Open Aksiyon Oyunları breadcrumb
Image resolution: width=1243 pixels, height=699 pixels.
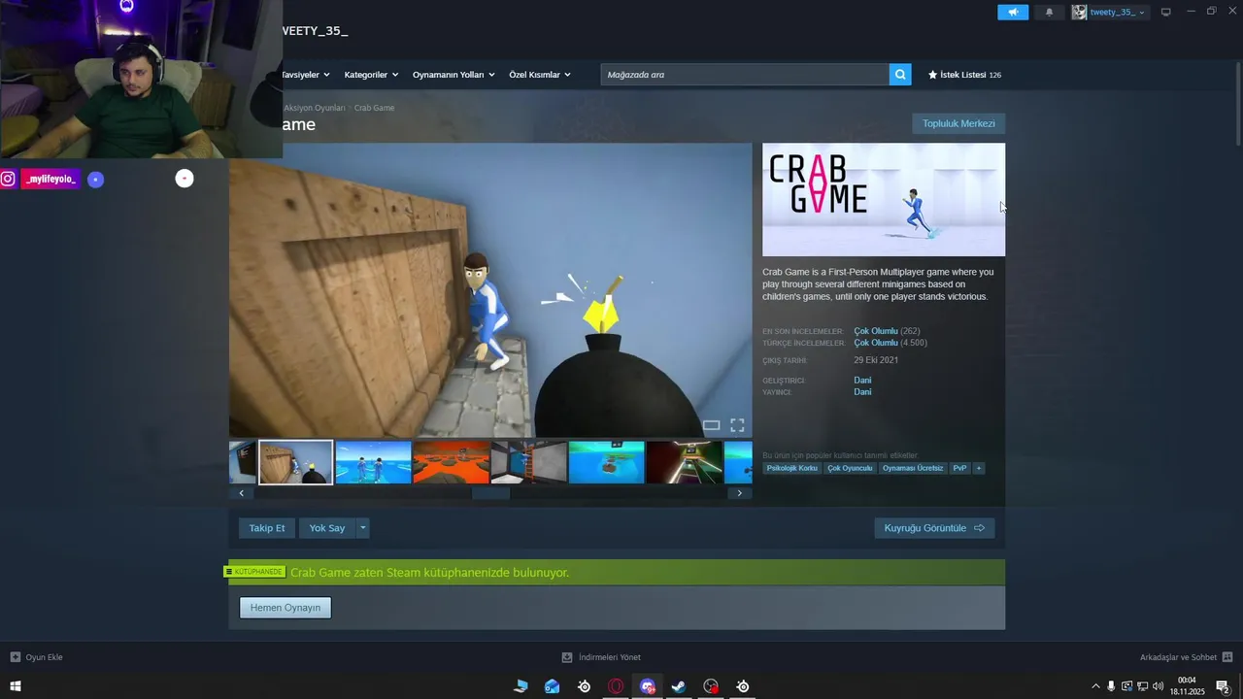(x=314, y=108)
